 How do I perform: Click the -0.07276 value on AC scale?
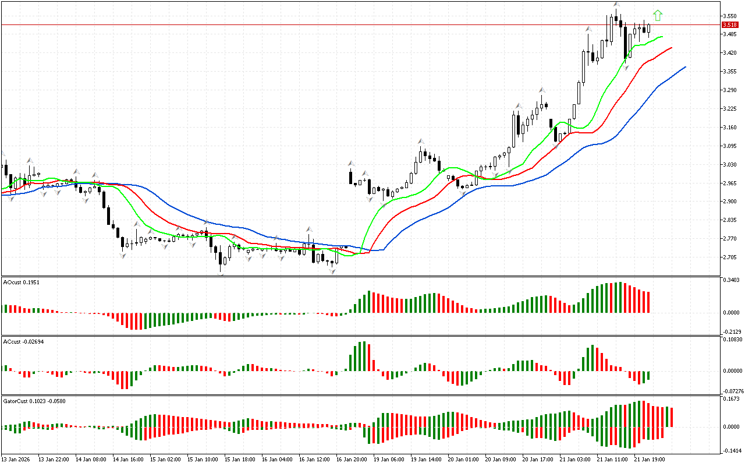pyautogui.click(x=731, y=391)
